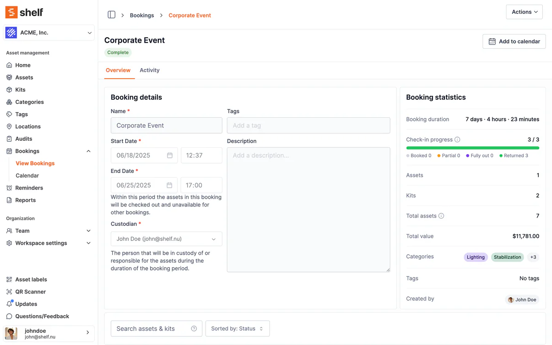Click the Add a description text area
Screen dimensions: 552x345
(x=309, y=210)
